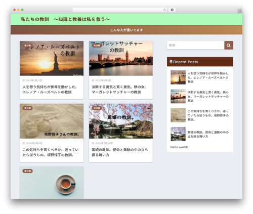Open a new tab with plus button
253x214 pixels.
(x=240, y=11)
